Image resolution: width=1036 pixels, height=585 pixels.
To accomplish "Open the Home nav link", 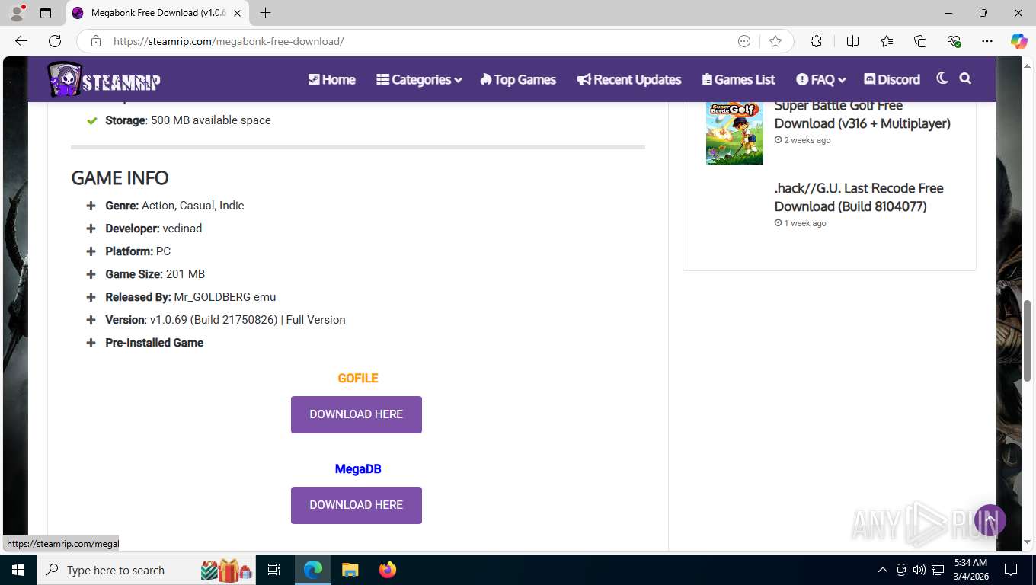I will 331,79.
